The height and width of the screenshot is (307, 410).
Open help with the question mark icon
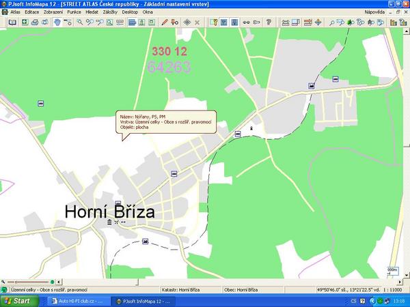269,23
